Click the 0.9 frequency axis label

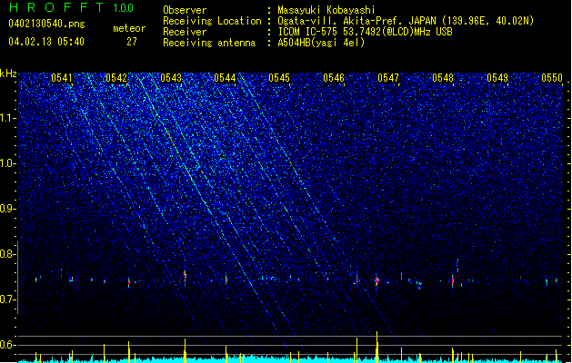7,209
